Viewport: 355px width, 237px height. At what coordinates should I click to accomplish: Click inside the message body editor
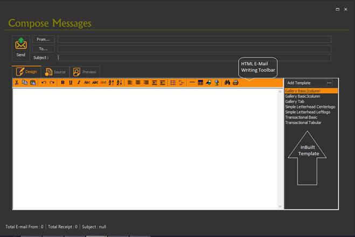(145, 149)
